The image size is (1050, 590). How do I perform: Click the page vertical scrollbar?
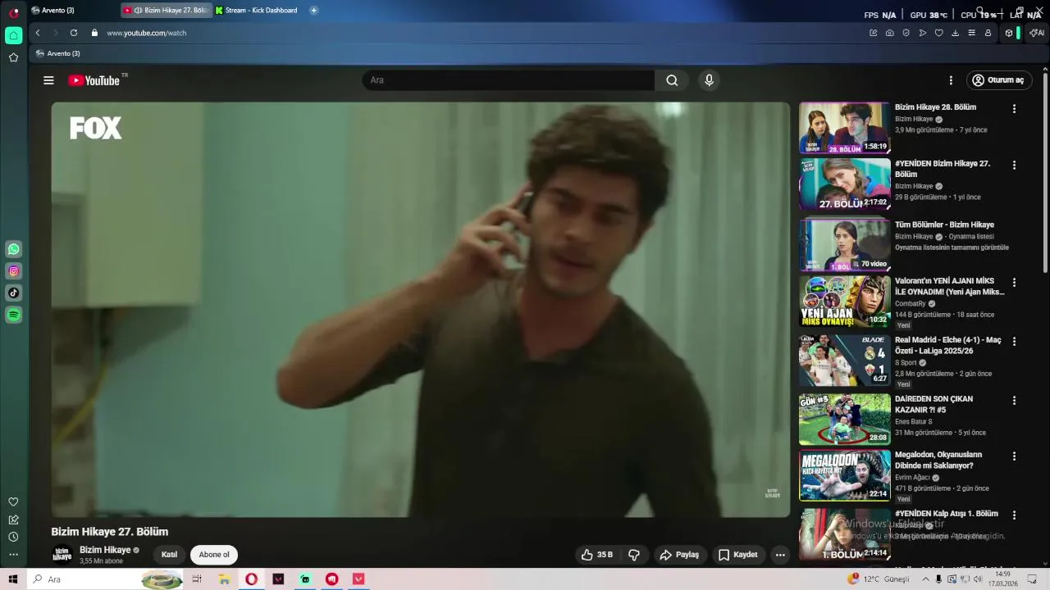[x=1045, y=172]
